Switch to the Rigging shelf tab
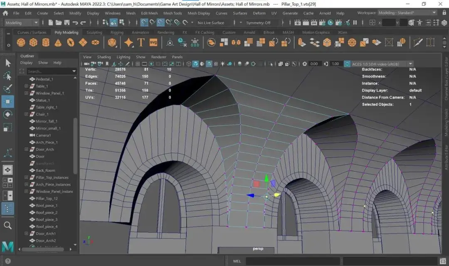 click(x=117, y=32)
